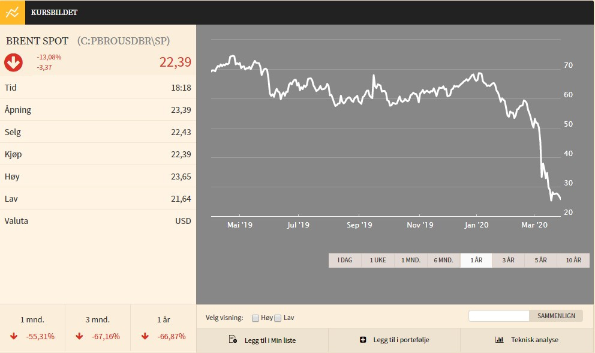
Task: Click the red down-arrow circle icon
Action: (x=13, y=62)
